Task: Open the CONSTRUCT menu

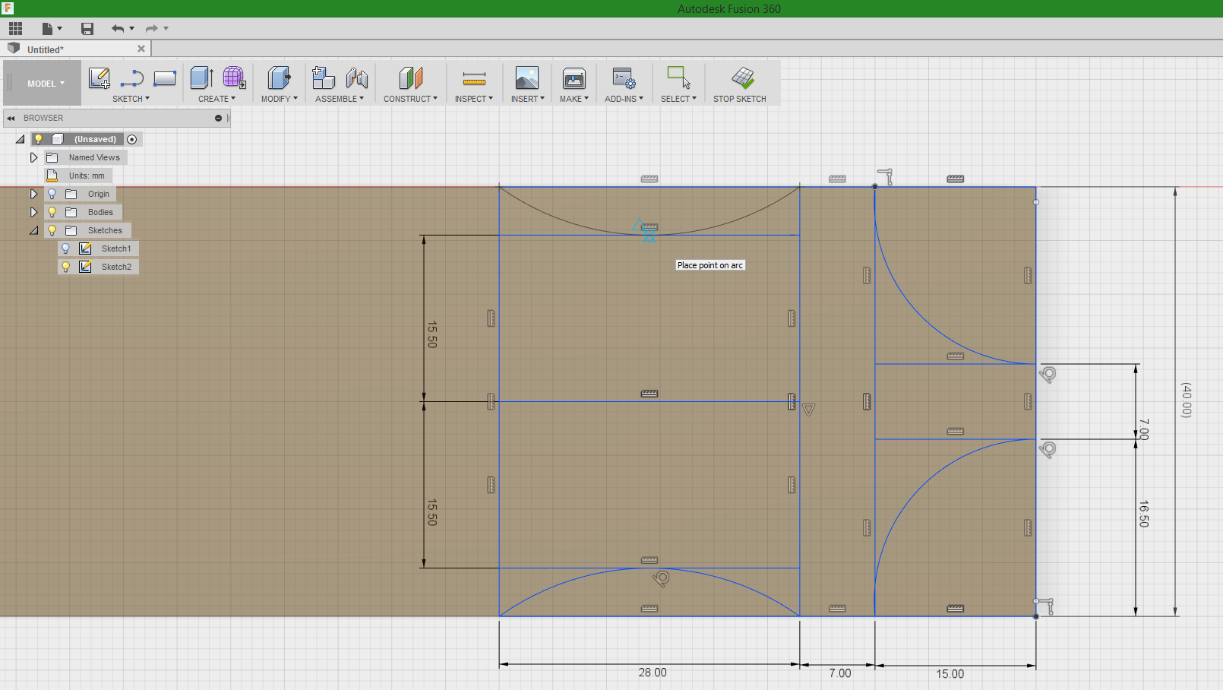Action: [x=410, y=99]
